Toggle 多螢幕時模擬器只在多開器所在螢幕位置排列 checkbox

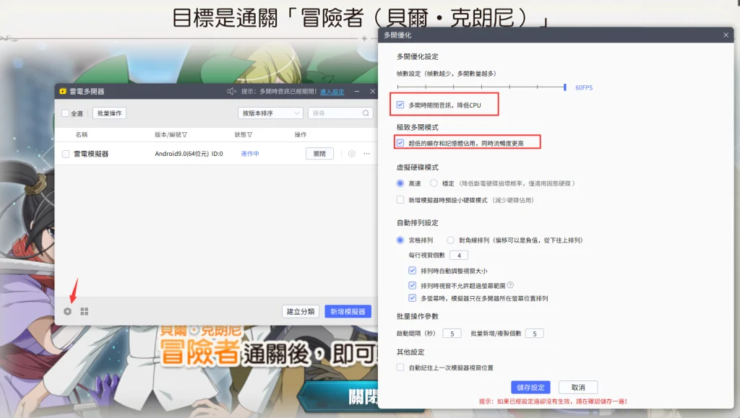click(413, 298)
